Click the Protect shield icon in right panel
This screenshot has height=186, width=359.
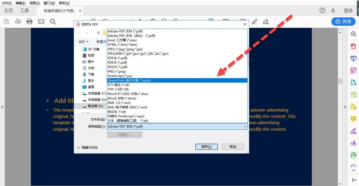[x=353, y=166]
